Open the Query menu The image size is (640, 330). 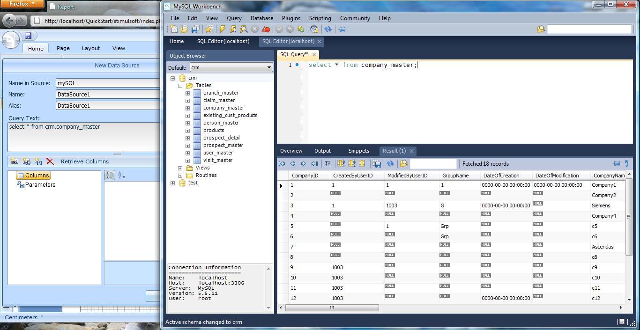234,18
